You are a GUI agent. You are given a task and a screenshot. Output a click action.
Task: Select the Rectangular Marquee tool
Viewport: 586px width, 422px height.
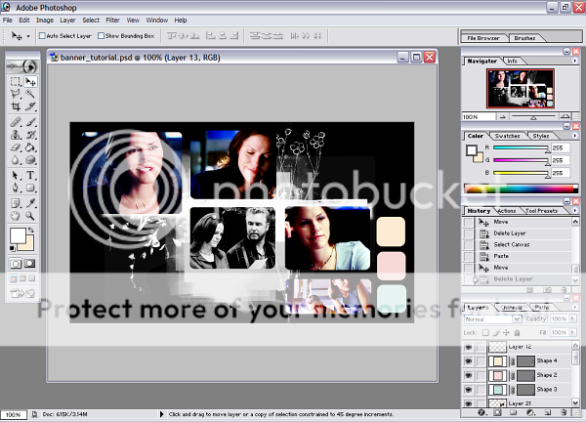pos(16,83)
